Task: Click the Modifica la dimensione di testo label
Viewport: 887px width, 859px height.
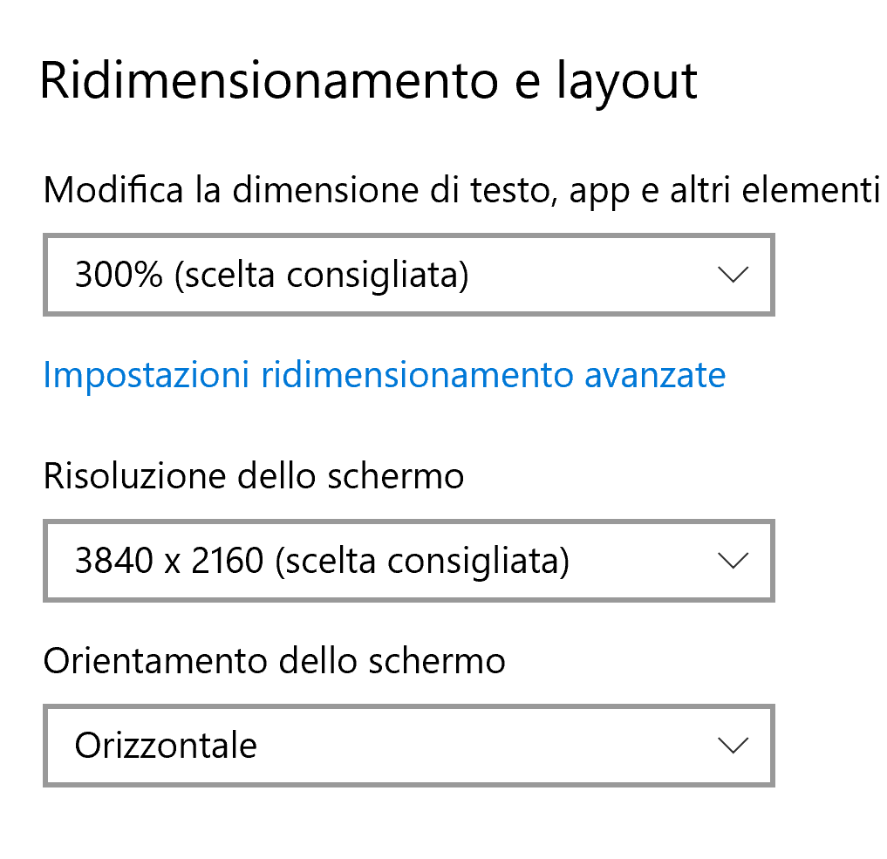Action: pyautogui.click(x=262, y=190)
